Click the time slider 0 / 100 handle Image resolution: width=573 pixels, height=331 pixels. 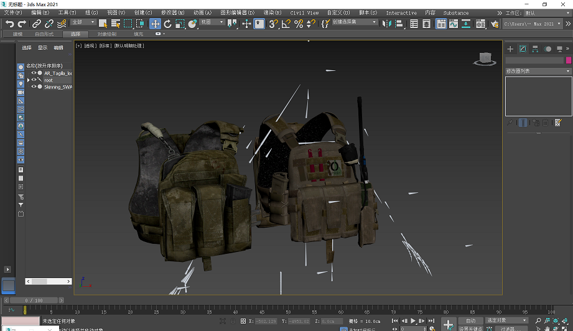coord(34,301)
